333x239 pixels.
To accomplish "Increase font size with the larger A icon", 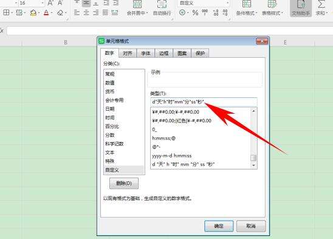I will pyautogui.click(x=50, y=3).
